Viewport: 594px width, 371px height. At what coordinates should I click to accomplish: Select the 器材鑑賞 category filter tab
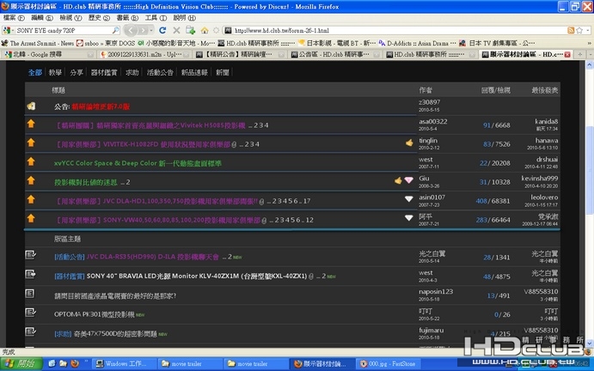point(105,73)
